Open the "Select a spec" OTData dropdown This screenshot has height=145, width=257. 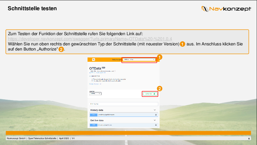pyautogui.click(x=139, y=60)
